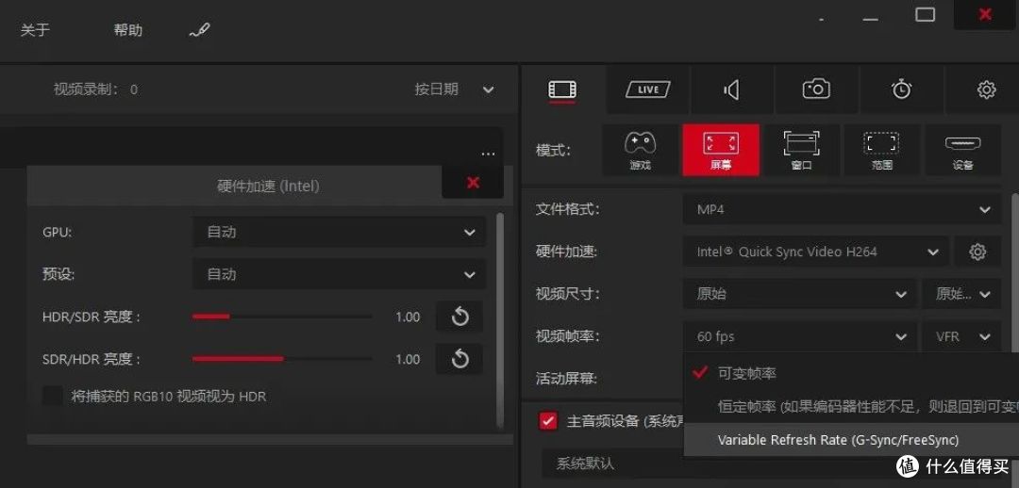Screen dimensions: 1019x488
Task: Open the 关于 menu
Action: 35,30
